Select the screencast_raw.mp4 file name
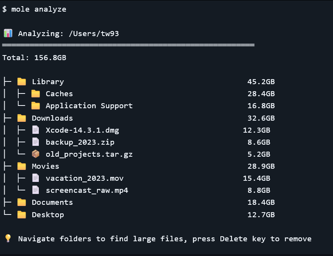 (x=87, y=190)
